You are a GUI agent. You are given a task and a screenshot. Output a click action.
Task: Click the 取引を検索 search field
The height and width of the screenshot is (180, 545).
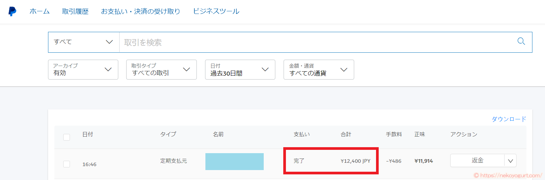pyautogui.click(x=318, y=42)
